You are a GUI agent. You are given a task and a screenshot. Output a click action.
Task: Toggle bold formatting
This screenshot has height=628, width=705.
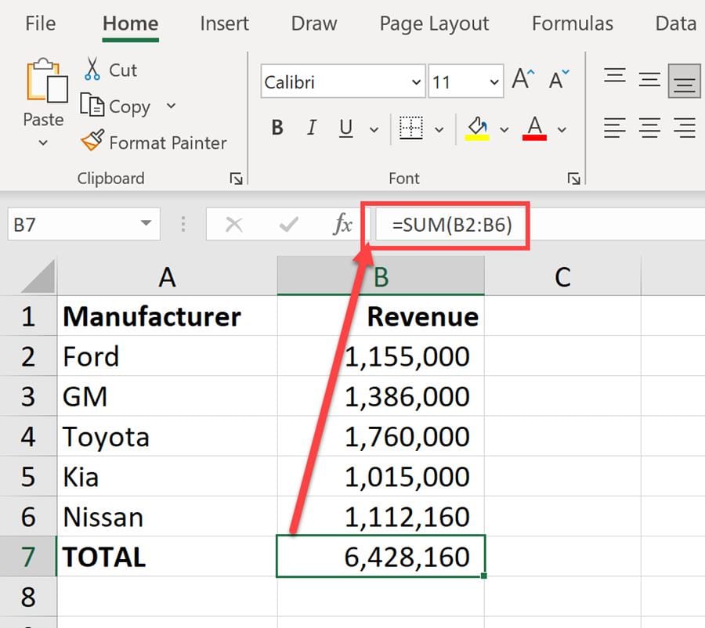tap(277, 128)
